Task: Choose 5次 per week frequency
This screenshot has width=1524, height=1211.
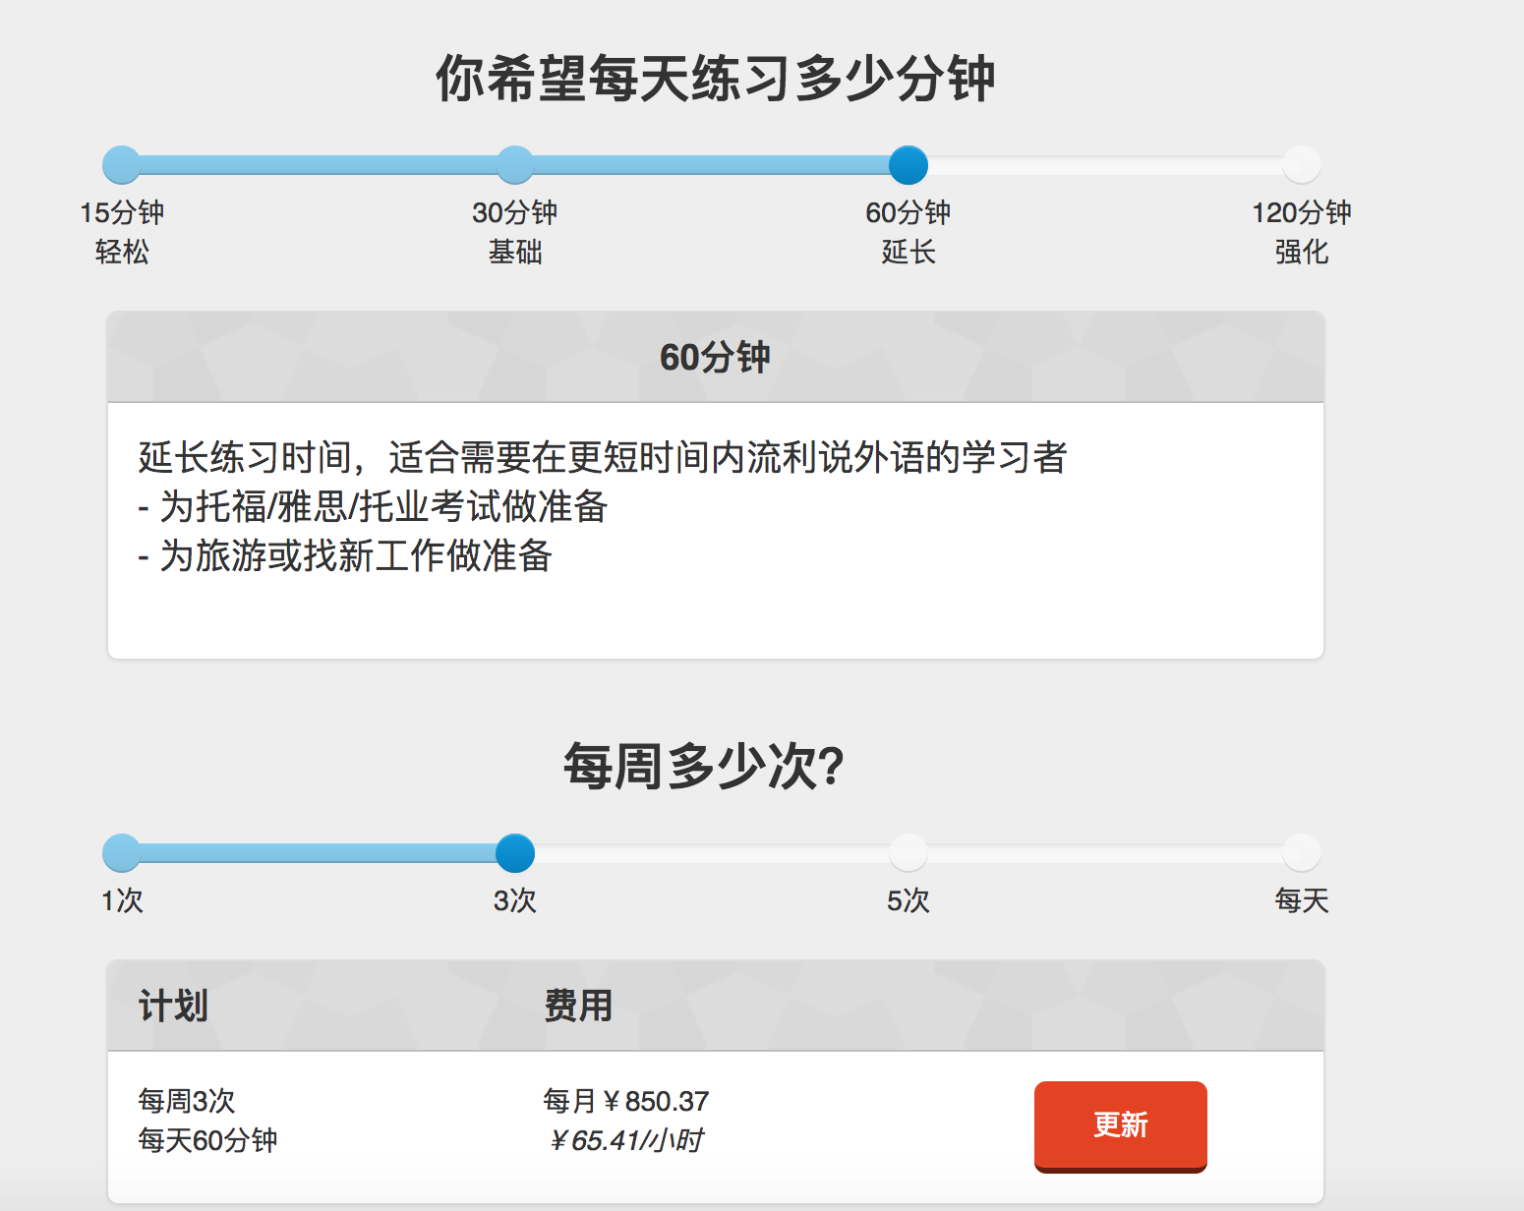Action: [908, 853]
